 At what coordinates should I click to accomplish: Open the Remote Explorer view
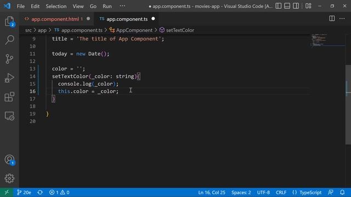coord(9,116)
